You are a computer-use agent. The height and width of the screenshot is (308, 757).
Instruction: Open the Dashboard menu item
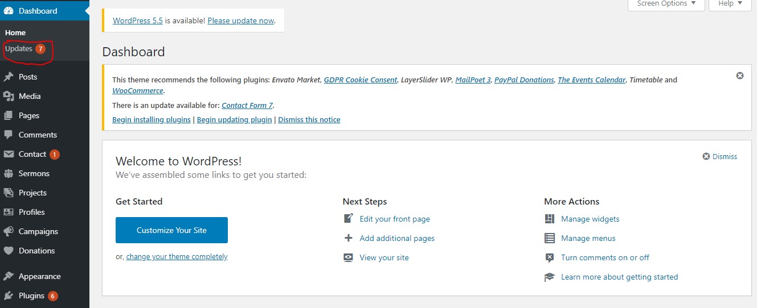[x=44, y=11]
